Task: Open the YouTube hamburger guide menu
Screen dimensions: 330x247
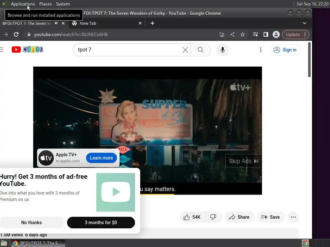Action: coord(2,50)
